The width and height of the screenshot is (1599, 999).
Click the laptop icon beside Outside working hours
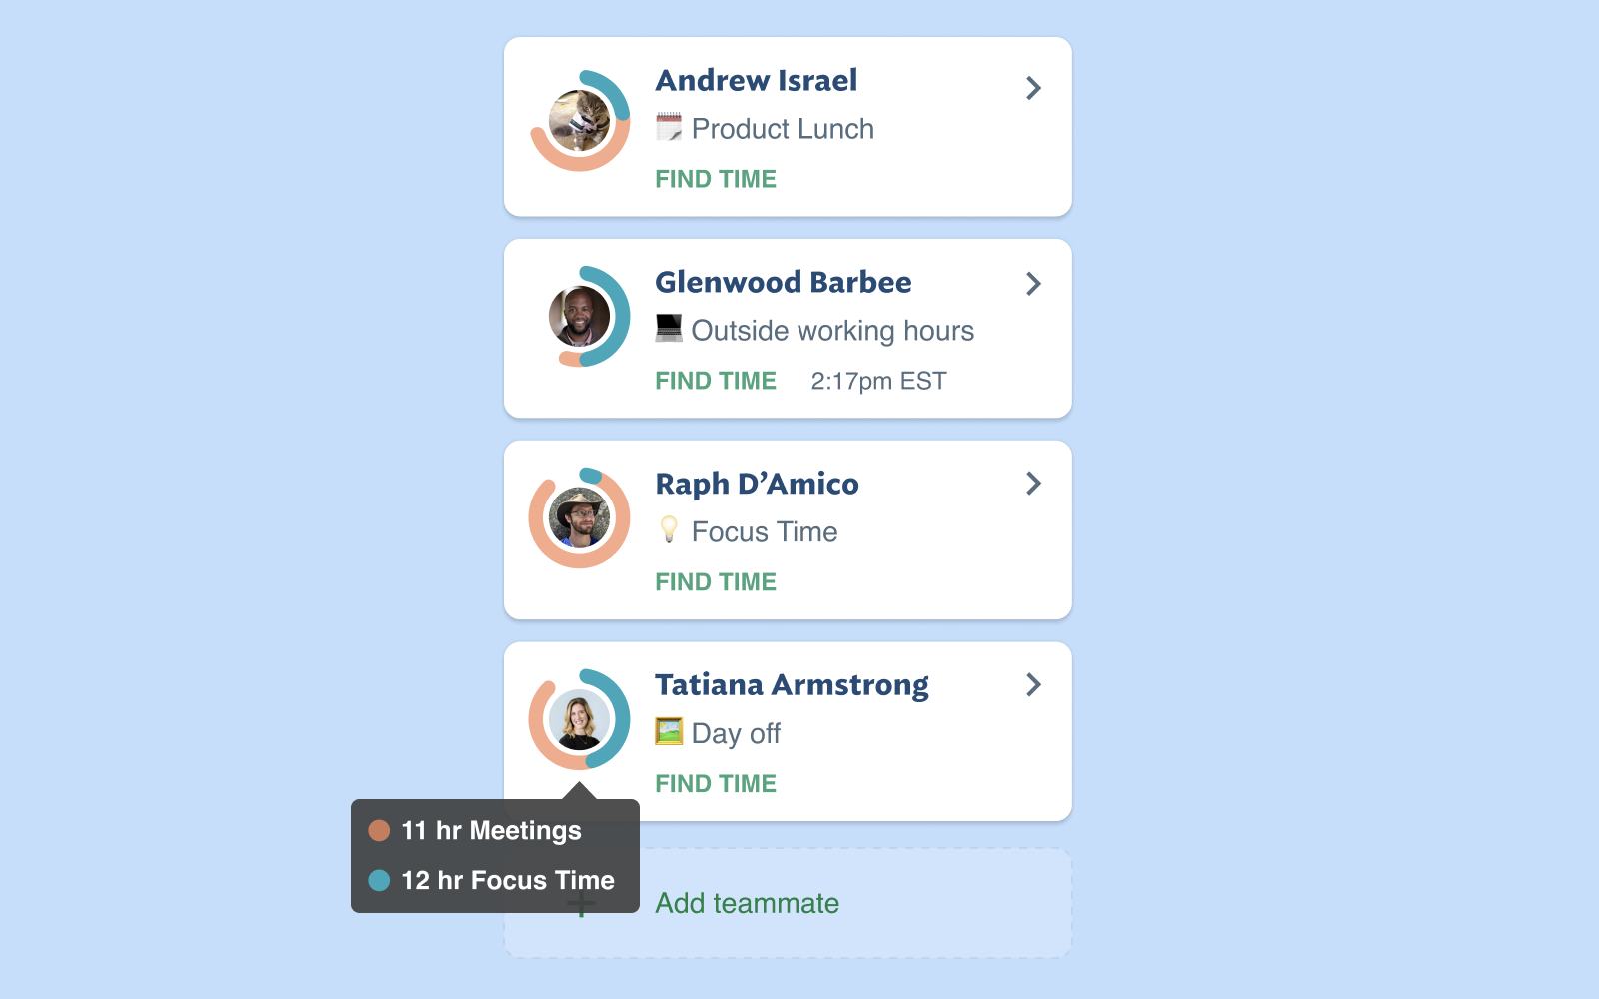[669, 328]
